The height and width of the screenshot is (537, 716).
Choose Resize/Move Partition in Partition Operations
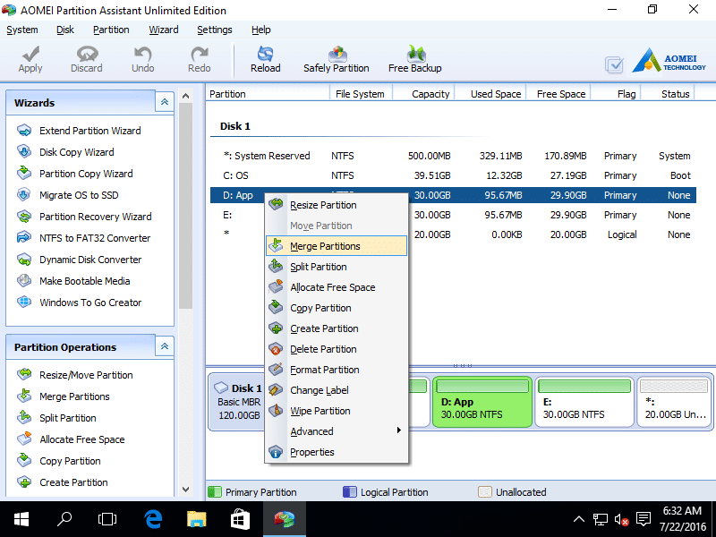pos(74,375)
